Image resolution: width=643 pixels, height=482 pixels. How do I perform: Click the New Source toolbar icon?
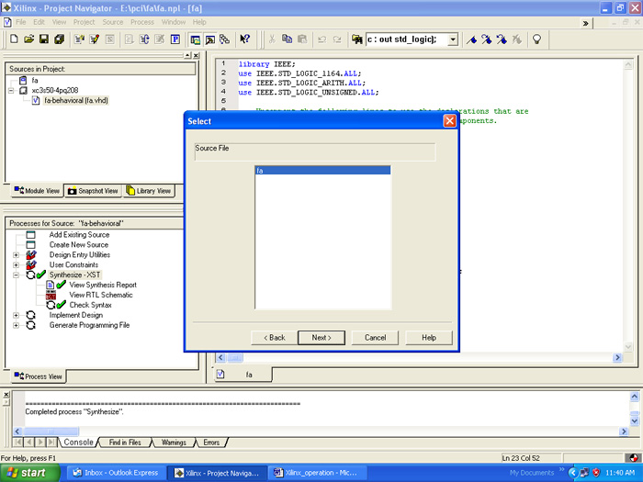pyautogui.click(x=79, y=39)
